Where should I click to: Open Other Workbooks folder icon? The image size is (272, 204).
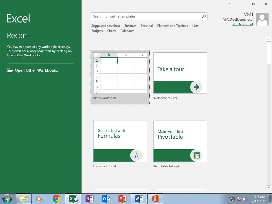click(10, 70)
